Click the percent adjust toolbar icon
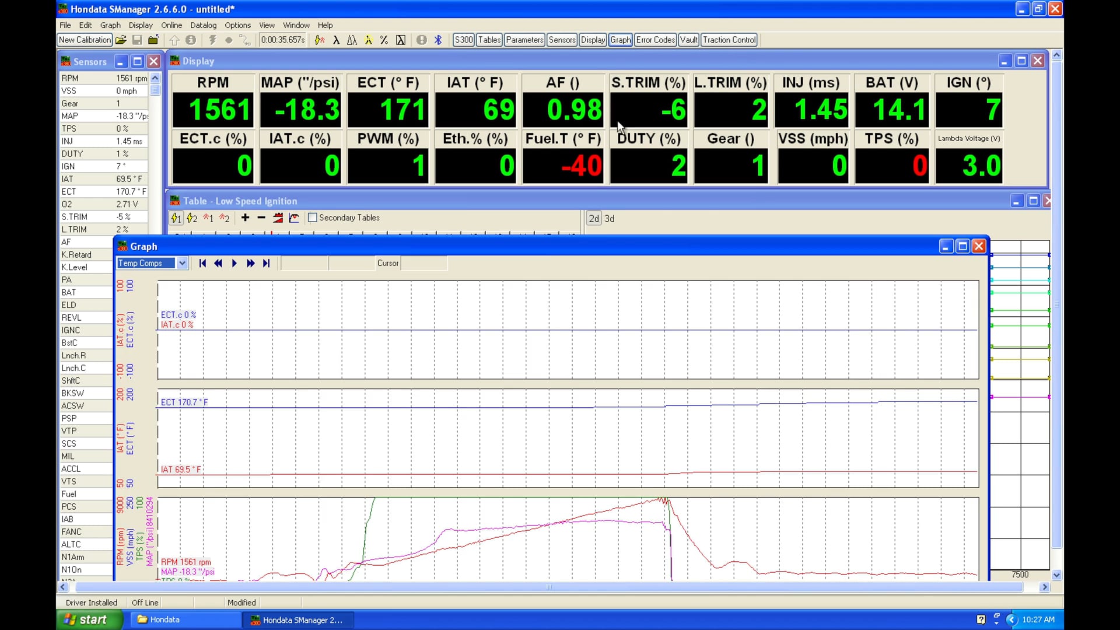The height and width of the screenshot is (630, 1120). click(x=384, y=40)
